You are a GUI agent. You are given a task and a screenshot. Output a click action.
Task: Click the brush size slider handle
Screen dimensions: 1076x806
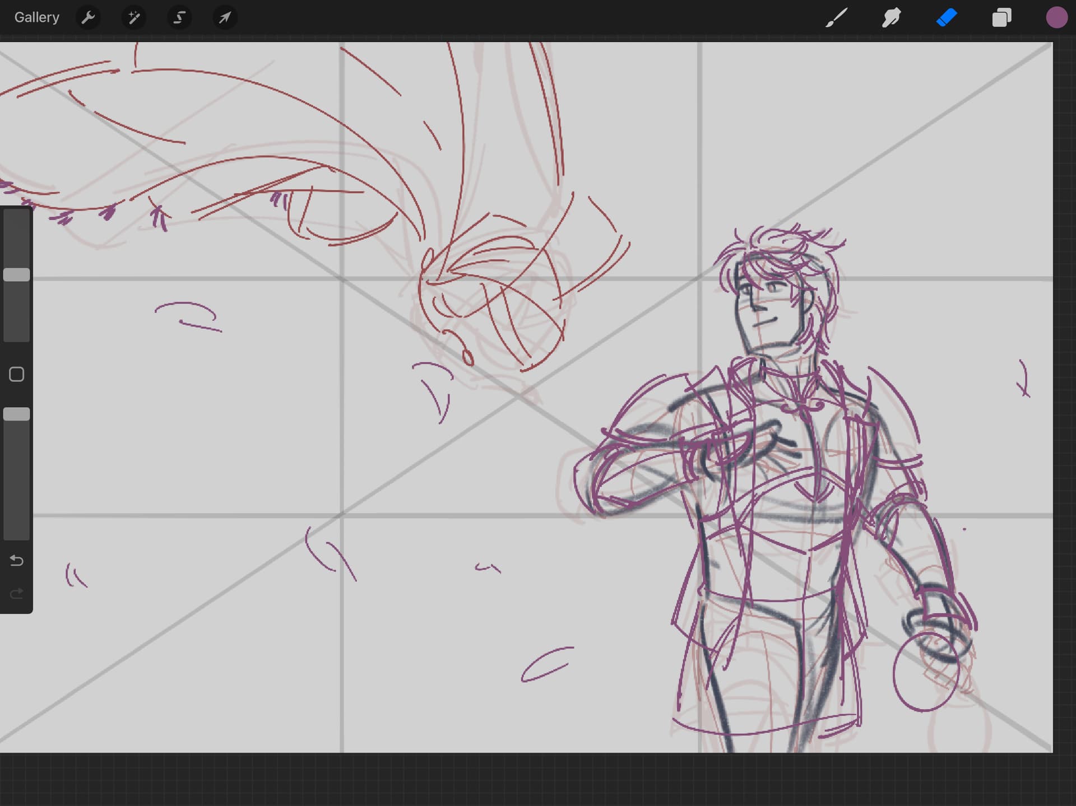(17, 274)
